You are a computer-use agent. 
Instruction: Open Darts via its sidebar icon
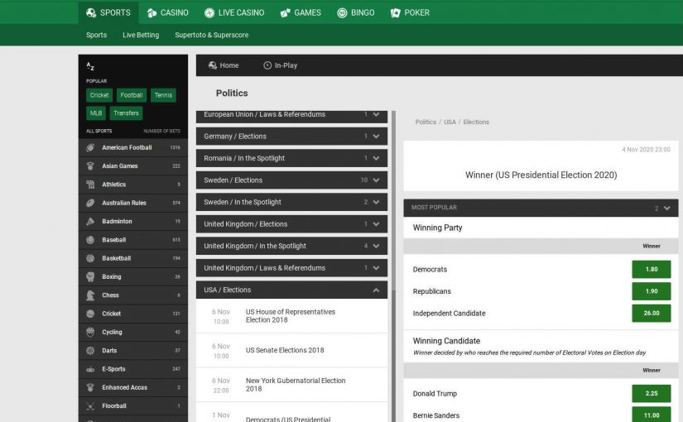point(90,351)
